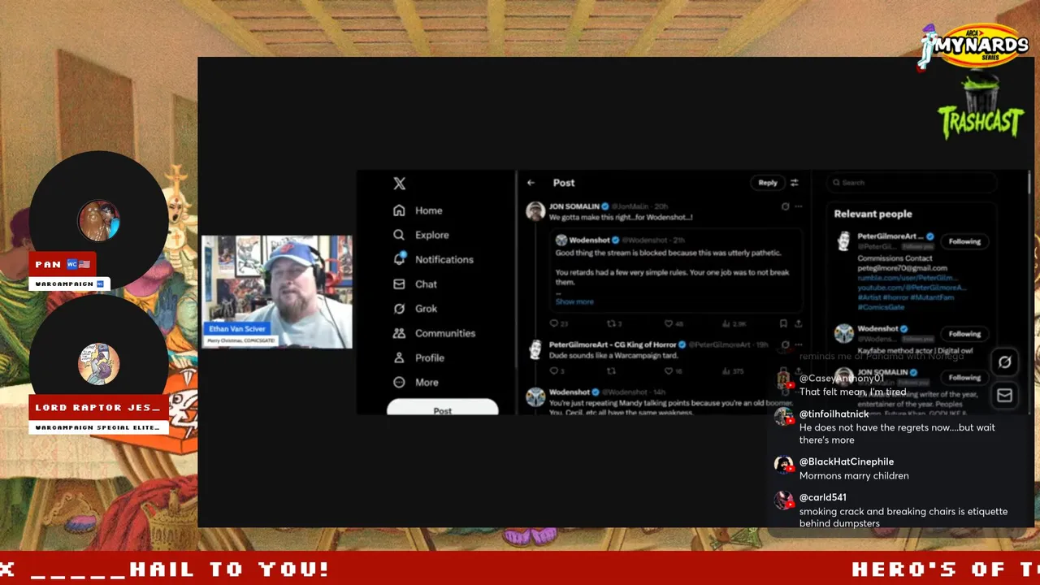
Task: Click the X Search field
Action: point(910,183)
